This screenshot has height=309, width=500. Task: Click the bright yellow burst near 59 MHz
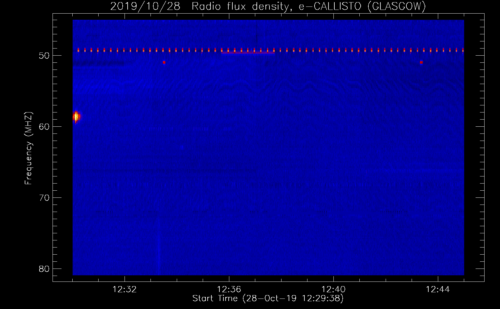76,117
